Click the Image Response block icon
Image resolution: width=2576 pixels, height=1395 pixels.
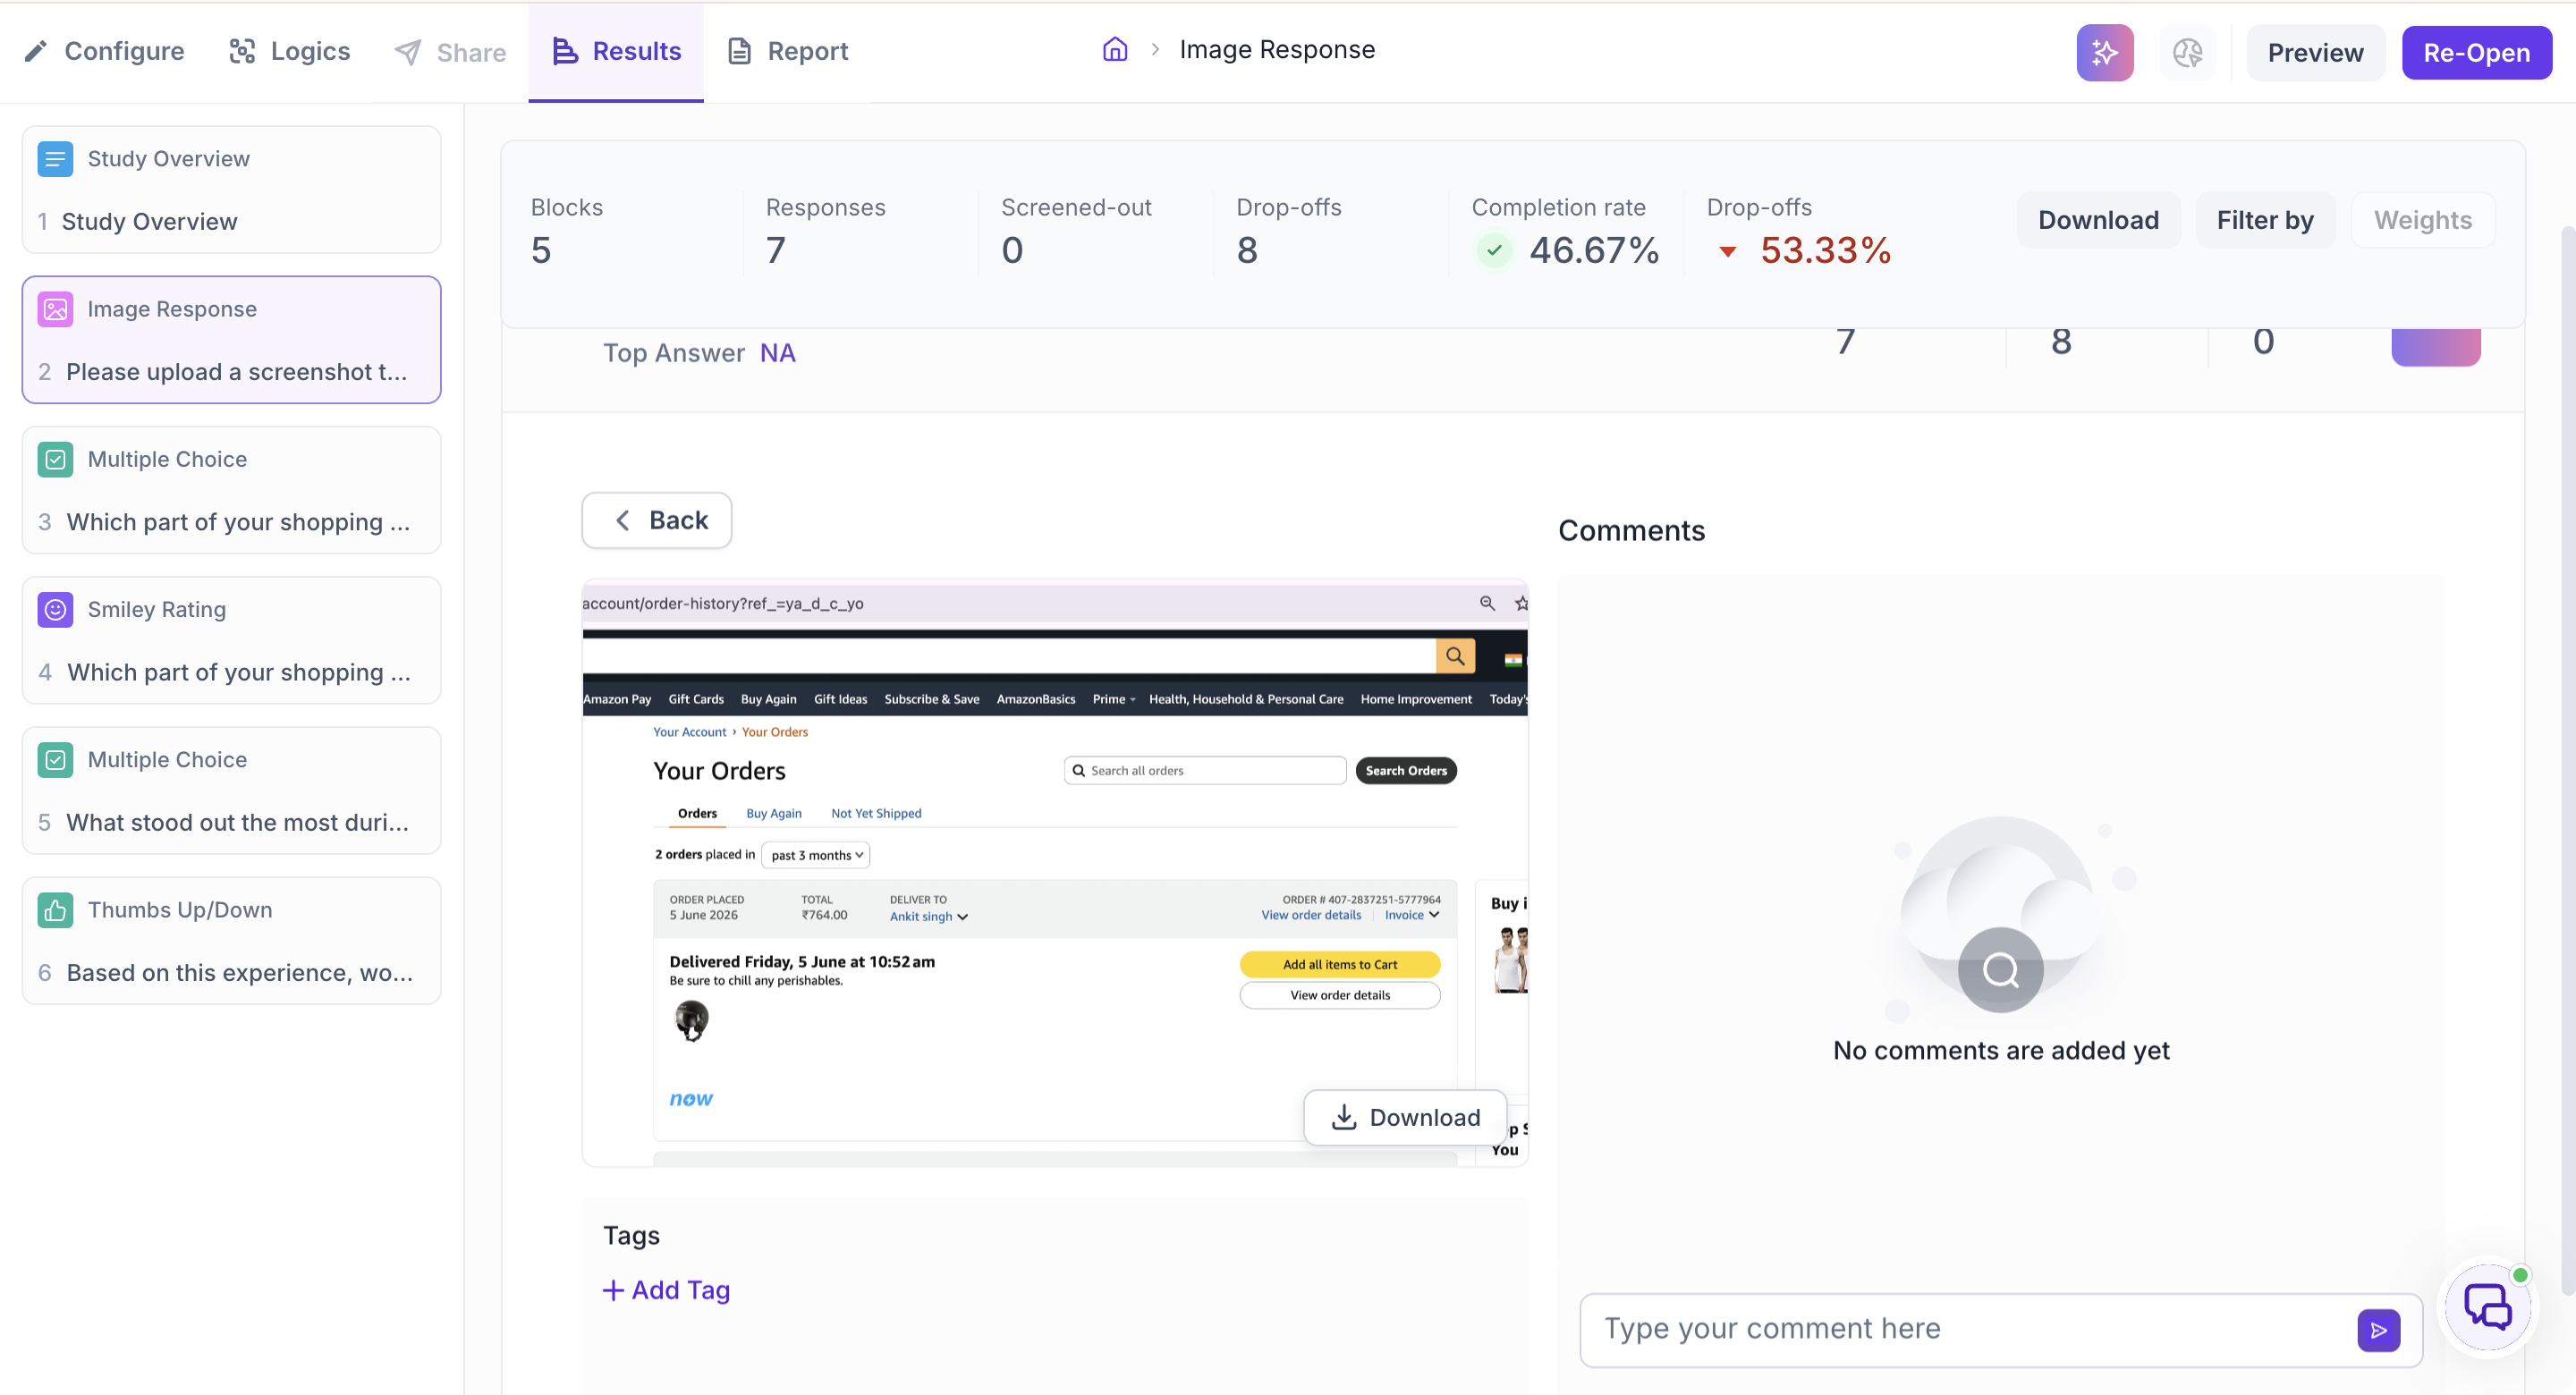coord(55,309)
